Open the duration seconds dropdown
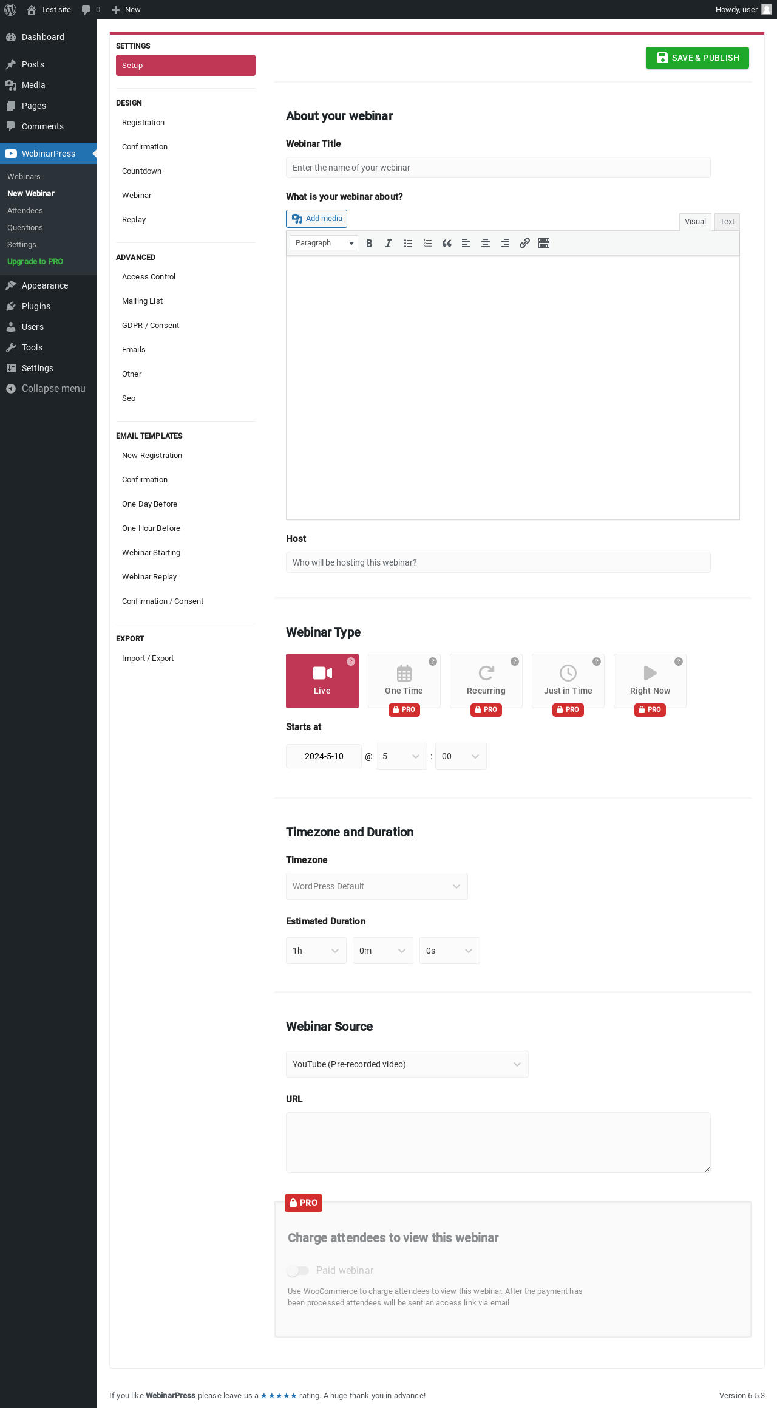 450,951
